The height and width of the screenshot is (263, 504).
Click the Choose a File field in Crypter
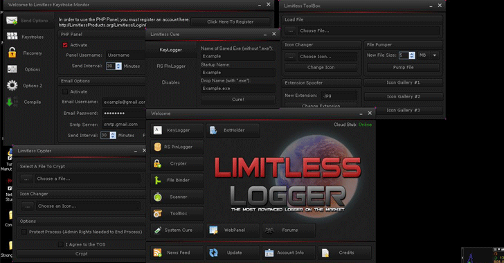coord(87,179)
